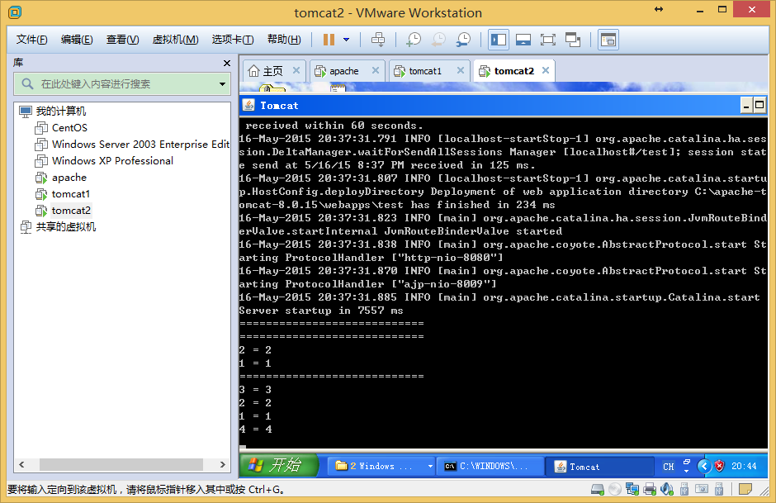Open the 文件(F) menu
Screen dimensions: 776x503
(x=31, y=40)
